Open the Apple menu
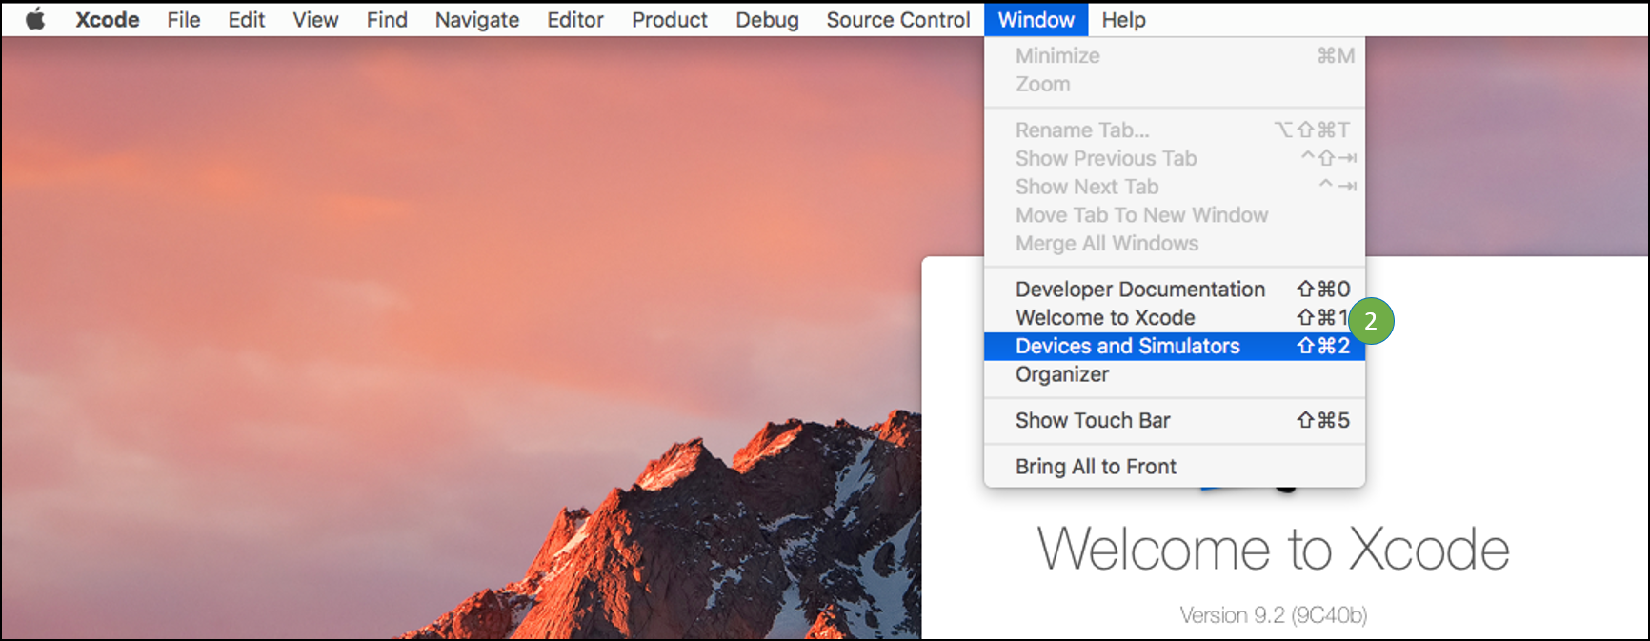This screenshot has width=1650, height=641. click(35, 19)
